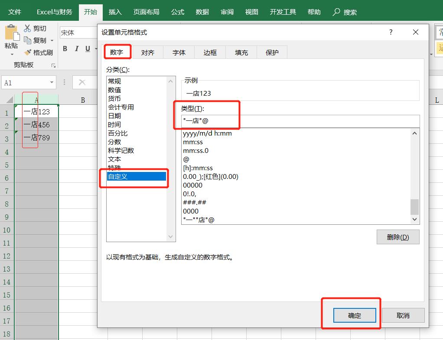Open the 插入 ribbon tab
The height and width of the screenshot is (340, 443).
(x=114, y=12)
